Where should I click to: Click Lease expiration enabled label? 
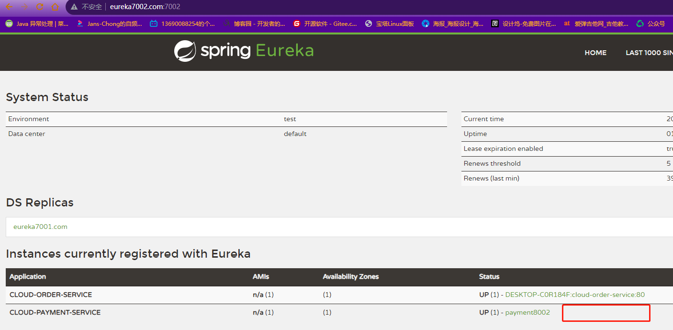(x=504, y=148)
